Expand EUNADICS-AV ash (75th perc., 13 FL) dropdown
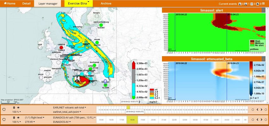 tap(74, 117)
